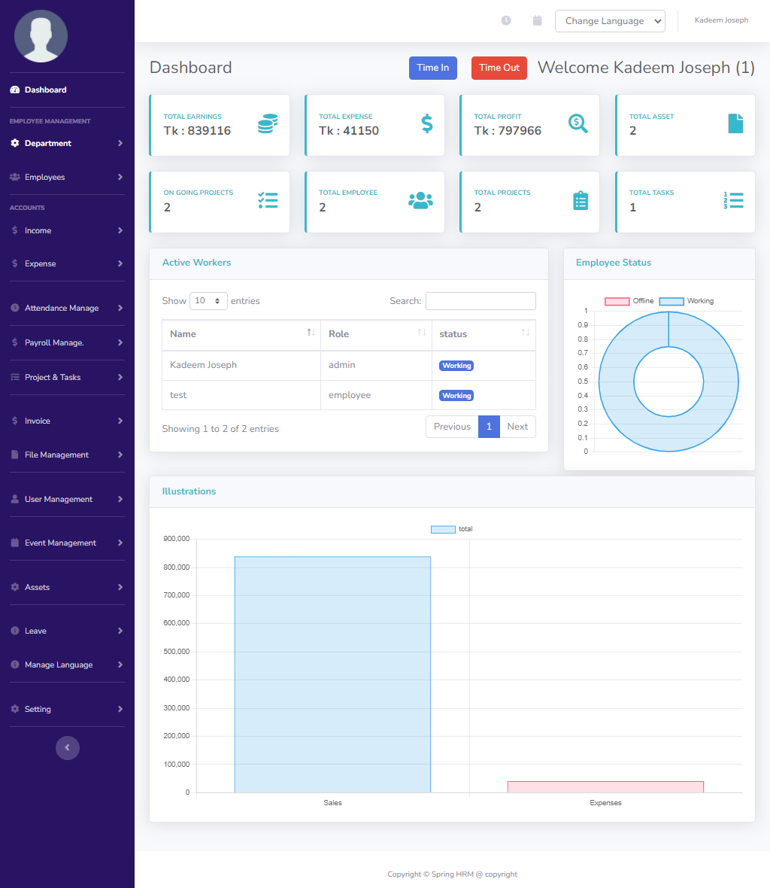This screenshot has height=888, width=770.
Task: Open the clock icon in top bar
Action: [505, 20]
